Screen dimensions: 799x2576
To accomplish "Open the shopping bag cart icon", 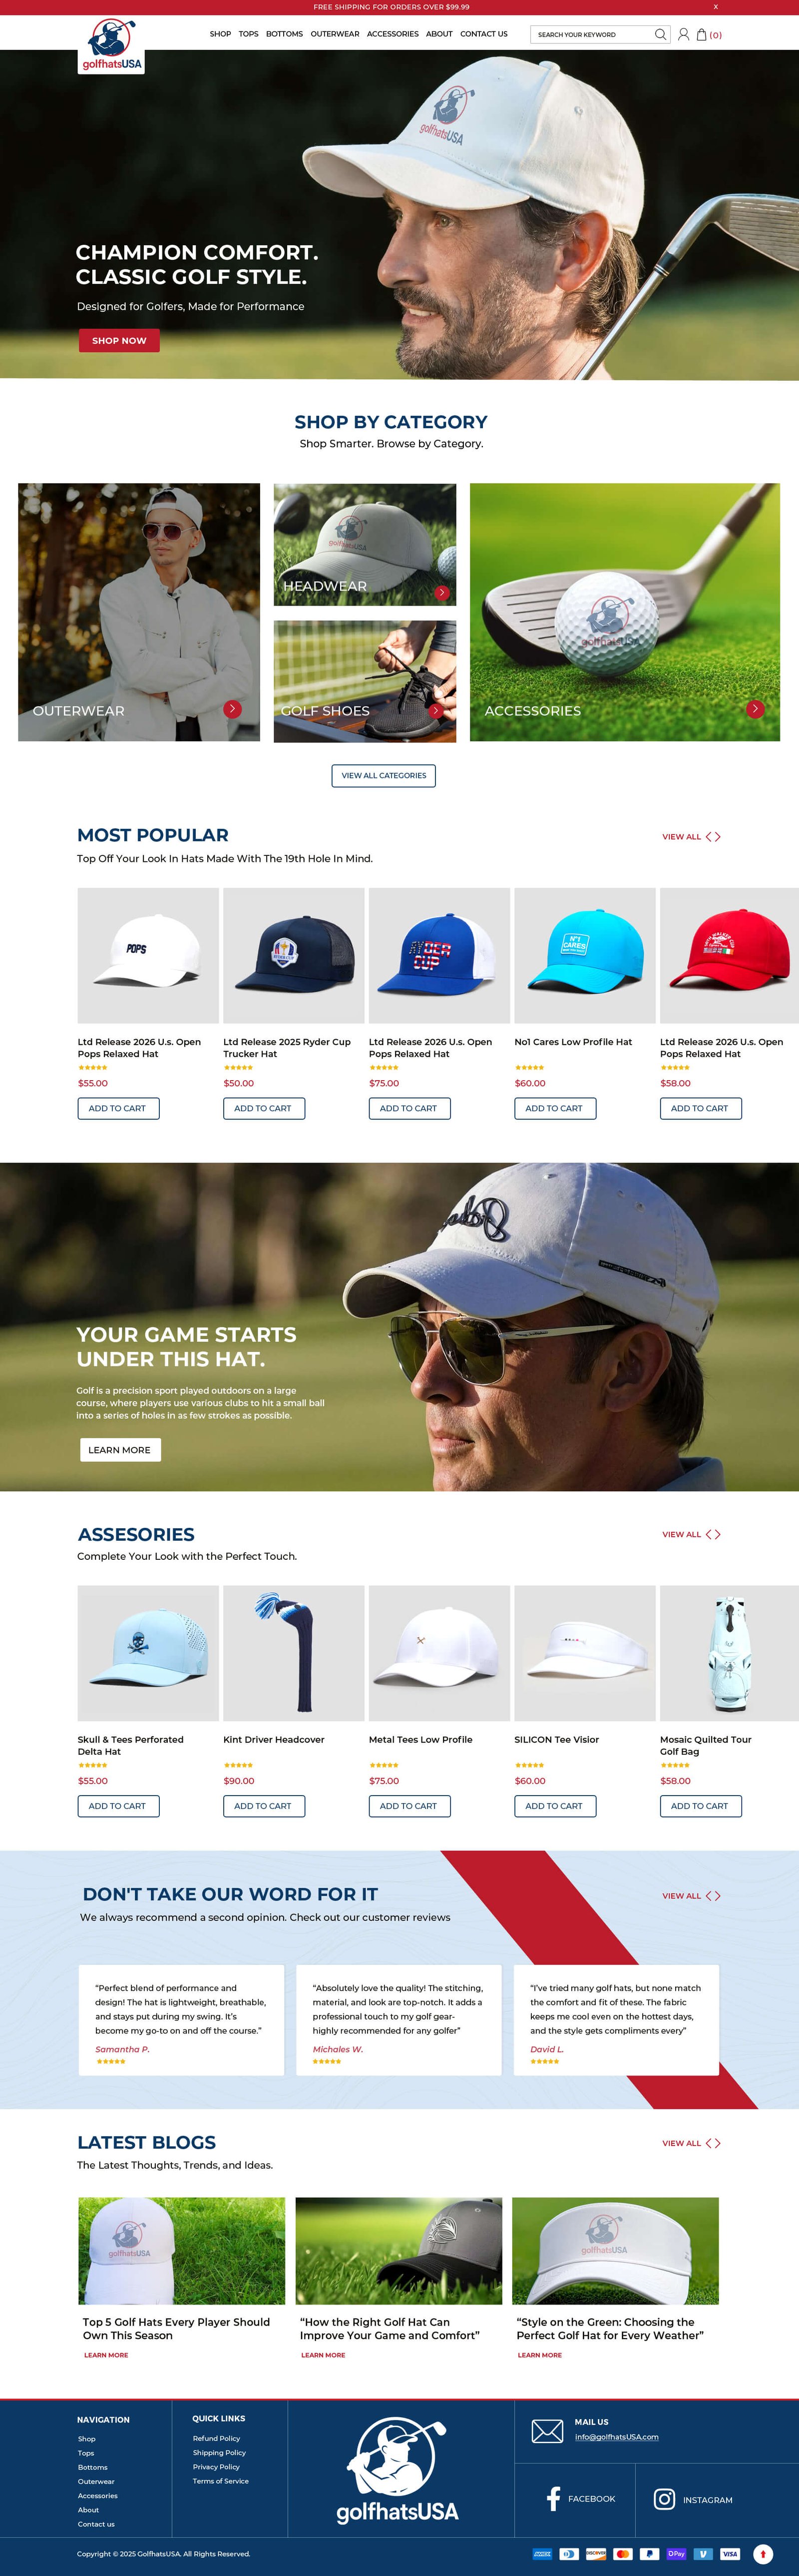I will coord(702,34).
